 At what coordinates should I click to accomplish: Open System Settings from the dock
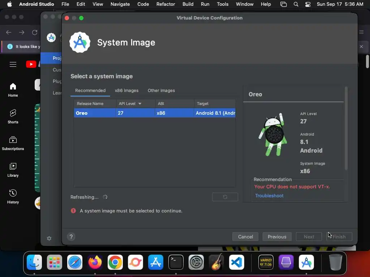point(196,262)
